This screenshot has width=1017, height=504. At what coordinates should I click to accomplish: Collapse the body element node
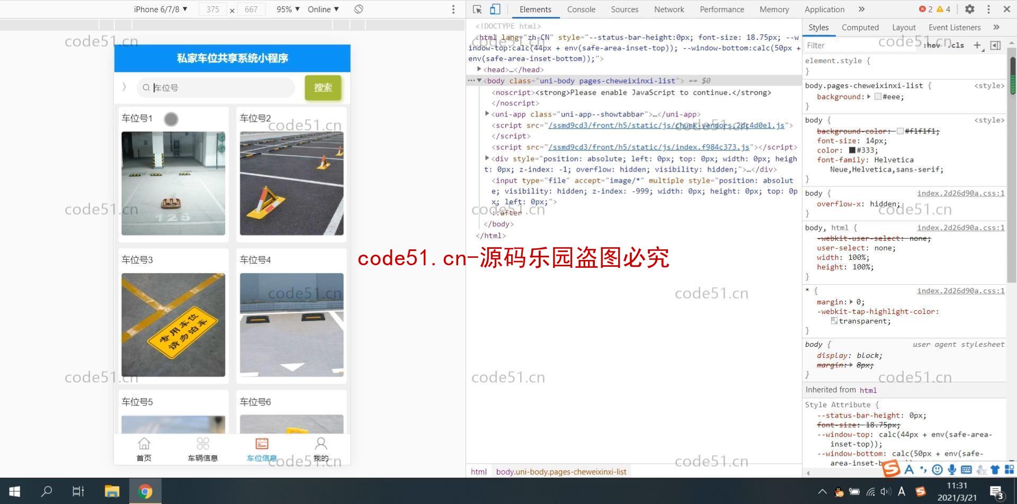(x=479, y=80)
